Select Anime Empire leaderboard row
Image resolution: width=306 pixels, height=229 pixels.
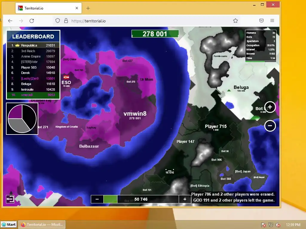coord(33,56)
